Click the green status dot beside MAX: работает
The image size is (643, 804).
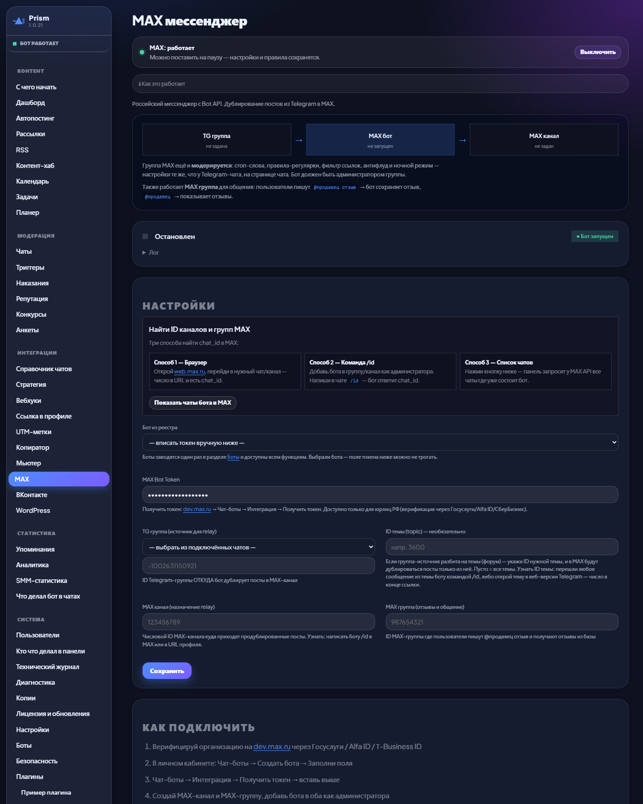(x=142, y=52)
